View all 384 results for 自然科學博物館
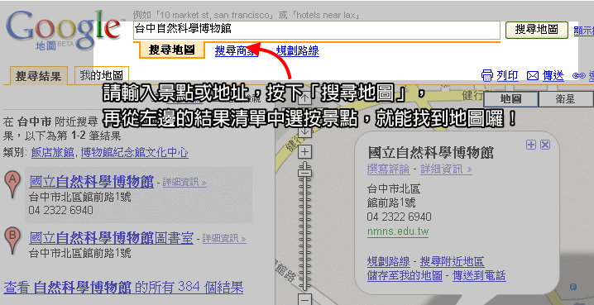Screen dimensions: 594x305 (x=123, y=288)
